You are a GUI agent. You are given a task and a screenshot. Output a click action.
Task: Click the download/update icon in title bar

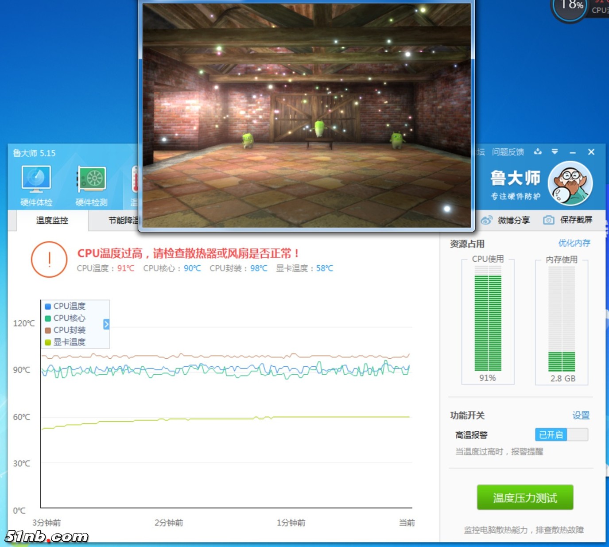point(538,152)
